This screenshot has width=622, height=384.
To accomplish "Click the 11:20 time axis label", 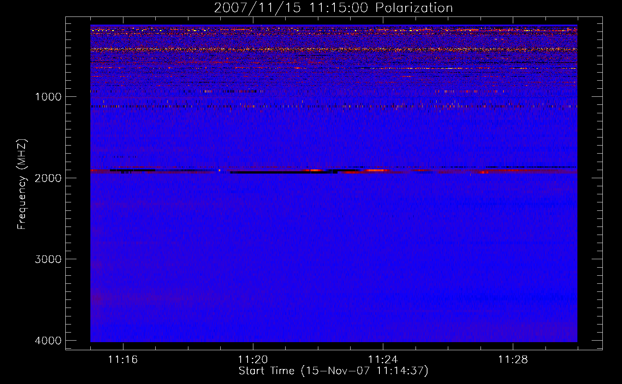I will click(253, 360).
